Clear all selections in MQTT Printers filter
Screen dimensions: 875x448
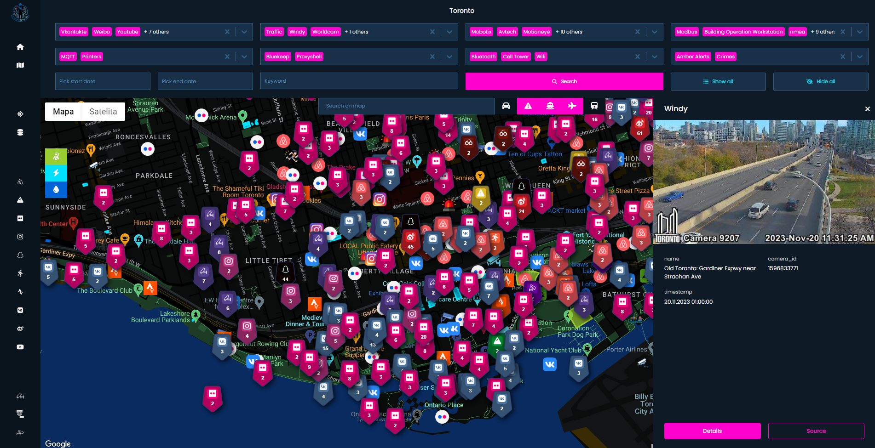pos(227,57)
